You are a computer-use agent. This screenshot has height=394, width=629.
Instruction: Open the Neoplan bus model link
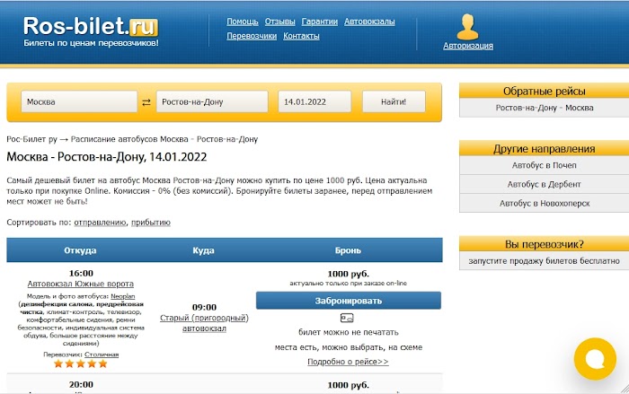coord(123,296)
